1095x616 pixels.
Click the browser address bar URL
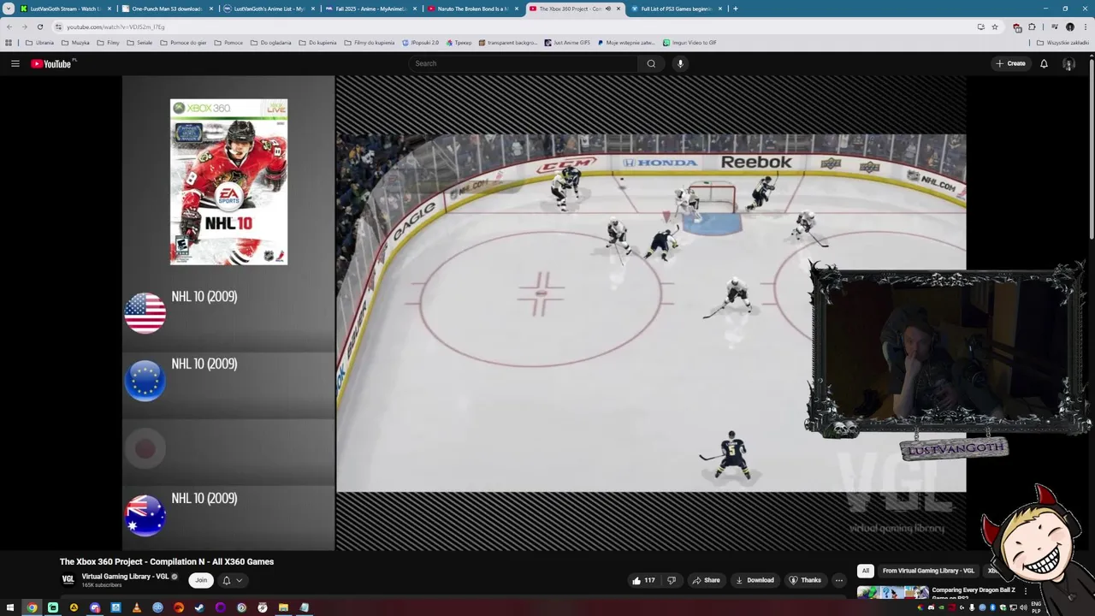point(115,27)
